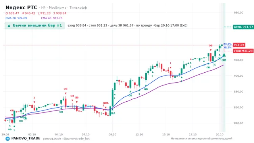254x143 pixels.
Task: Click the 04.10 date axis label
Action: point(59,134)
